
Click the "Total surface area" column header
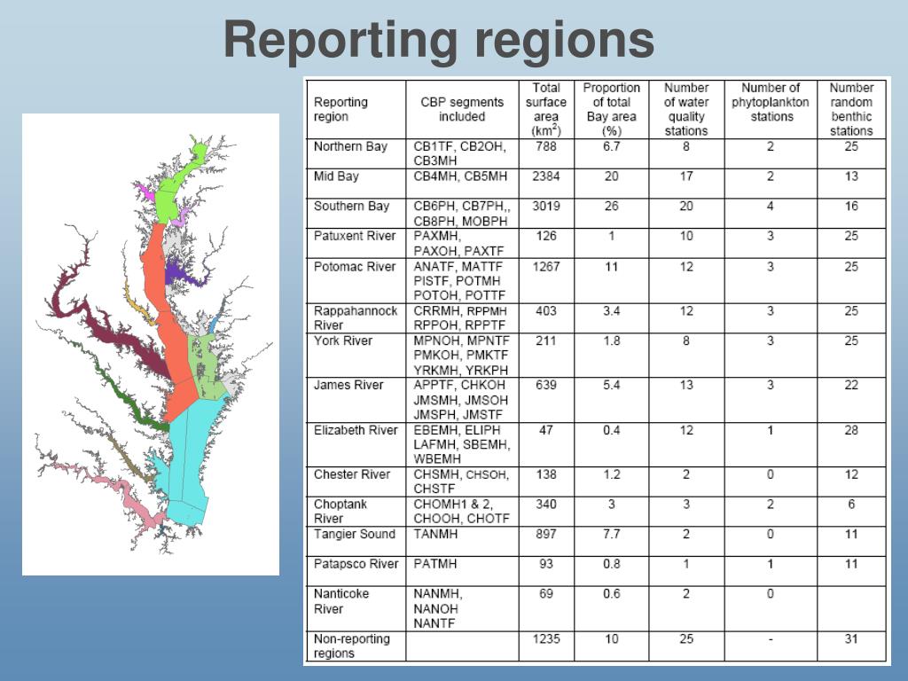click(546, 109)
